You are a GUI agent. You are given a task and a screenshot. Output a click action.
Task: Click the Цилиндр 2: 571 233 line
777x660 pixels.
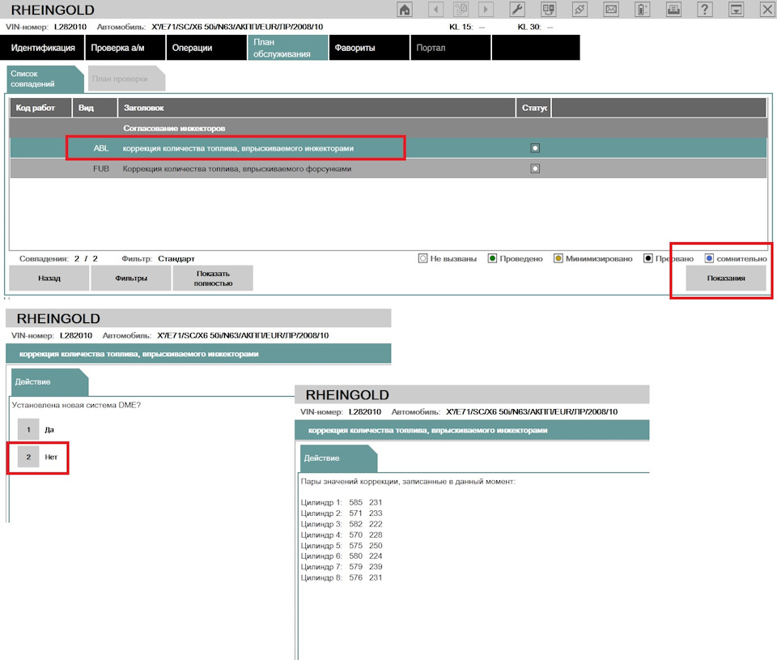(x=342, y=513)
